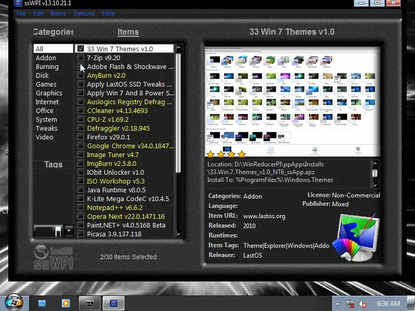Open the media player taskbar icon

[x=66, y=303]
